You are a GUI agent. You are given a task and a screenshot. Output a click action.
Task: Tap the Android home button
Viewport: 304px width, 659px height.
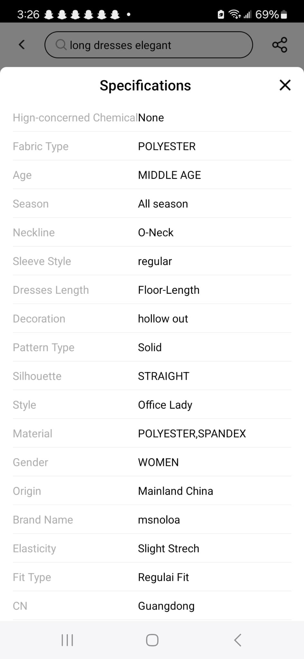point(152,640)
